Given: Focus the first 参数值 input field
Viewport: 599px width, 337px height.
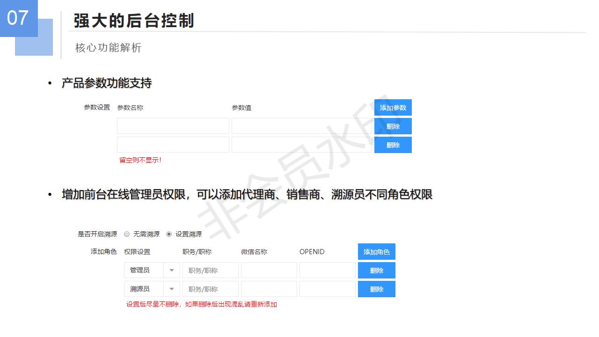Looking at the screenshot, I should click(x=301, y=126).
